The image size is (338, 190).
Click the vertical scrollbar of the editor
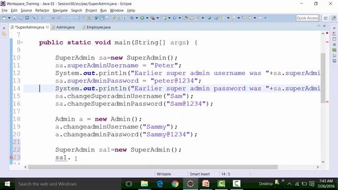click(x=323, y=78)
